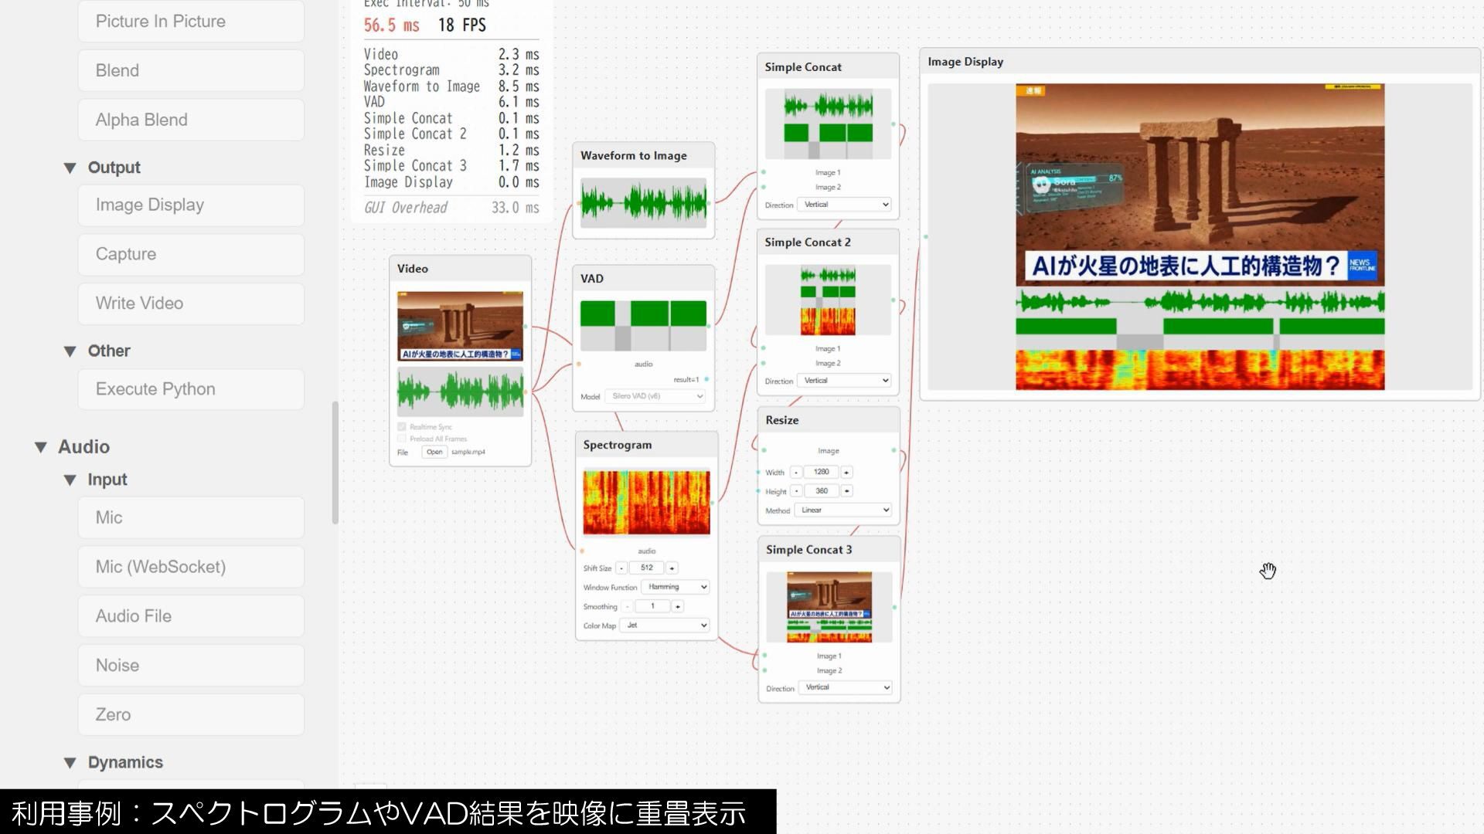Increase Spectrogram Smoothing with plus button
Image resolution: width=1484 pixels, height=834 pixels.
[678, 607]
